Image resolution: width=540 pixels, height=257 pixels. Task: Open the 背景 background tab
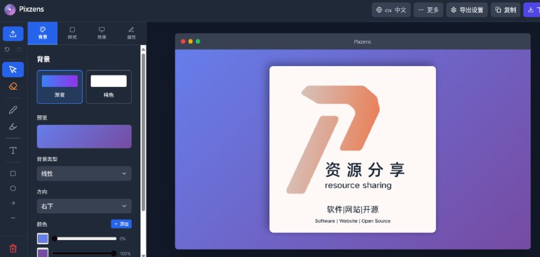tap(43, 33)
